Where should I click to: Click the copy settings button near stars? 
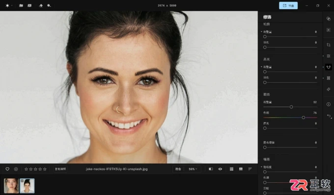[60, 169]
